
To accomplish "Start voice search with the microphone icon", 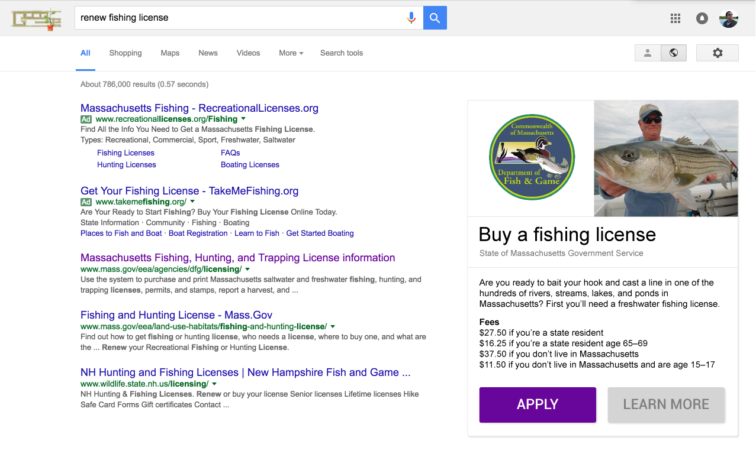I will coord(411,18).
